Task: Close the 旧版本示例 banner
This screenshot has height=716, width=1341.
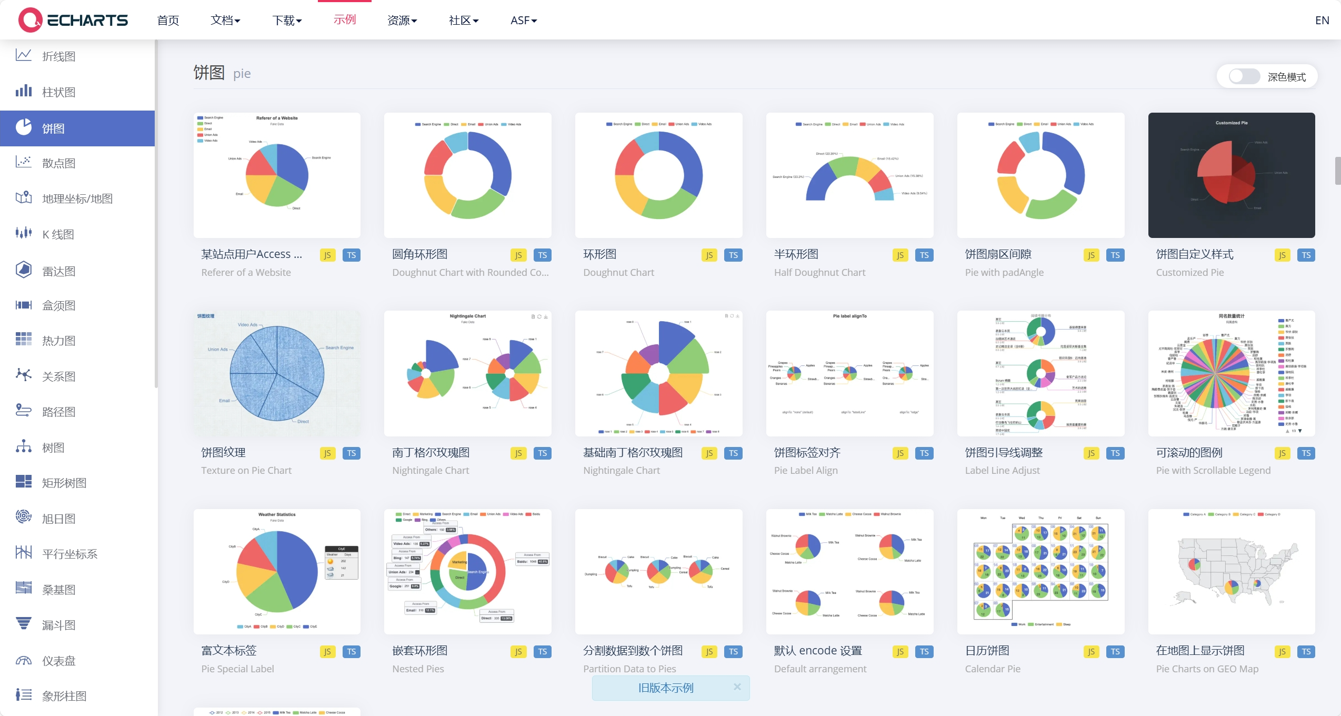Action: coord(737,687)
